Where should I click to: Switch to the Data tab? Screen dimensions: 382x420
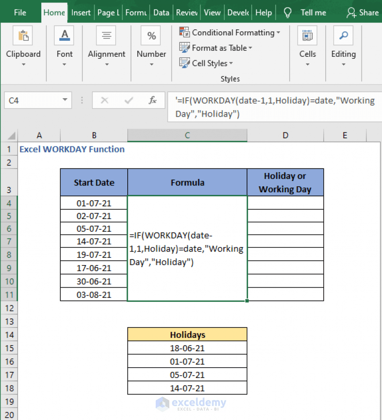pos(161,12)
